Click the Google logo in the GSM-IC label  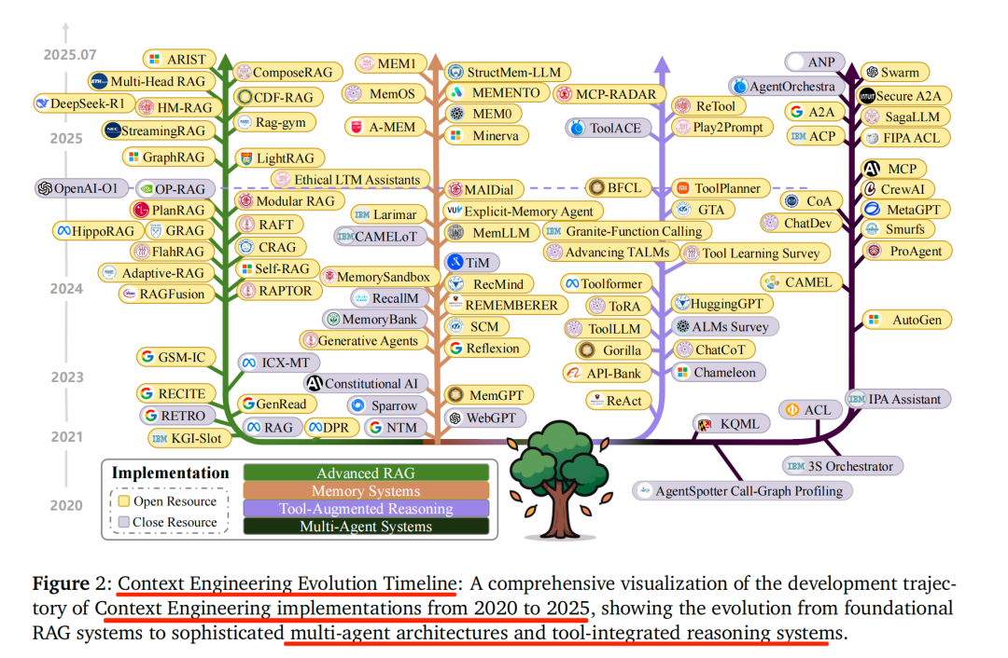click(x=147, y=356)
